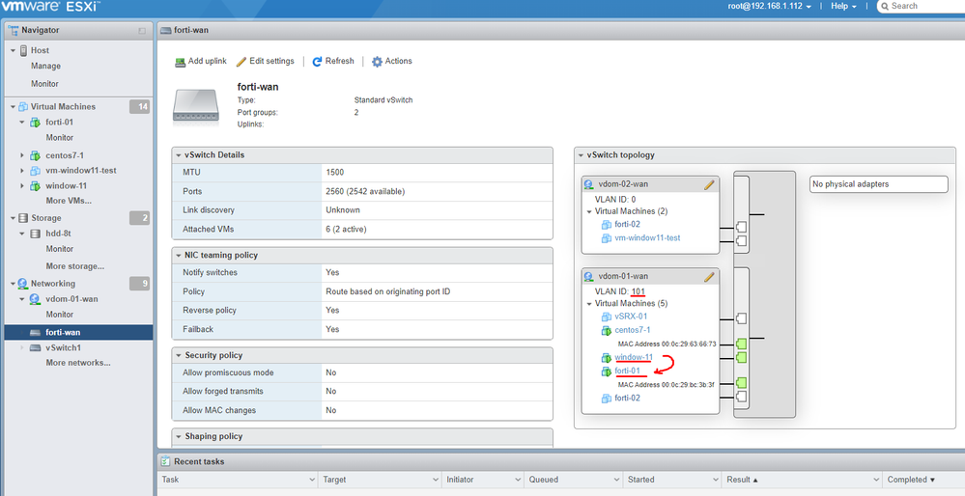Edit vdom-02-wan port group pencil icon

[709, 184]
